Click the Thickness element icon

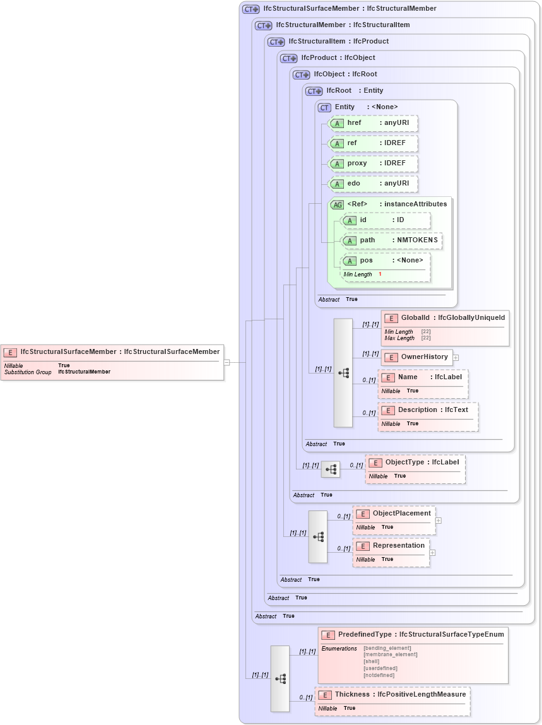(x=324, y=695)
